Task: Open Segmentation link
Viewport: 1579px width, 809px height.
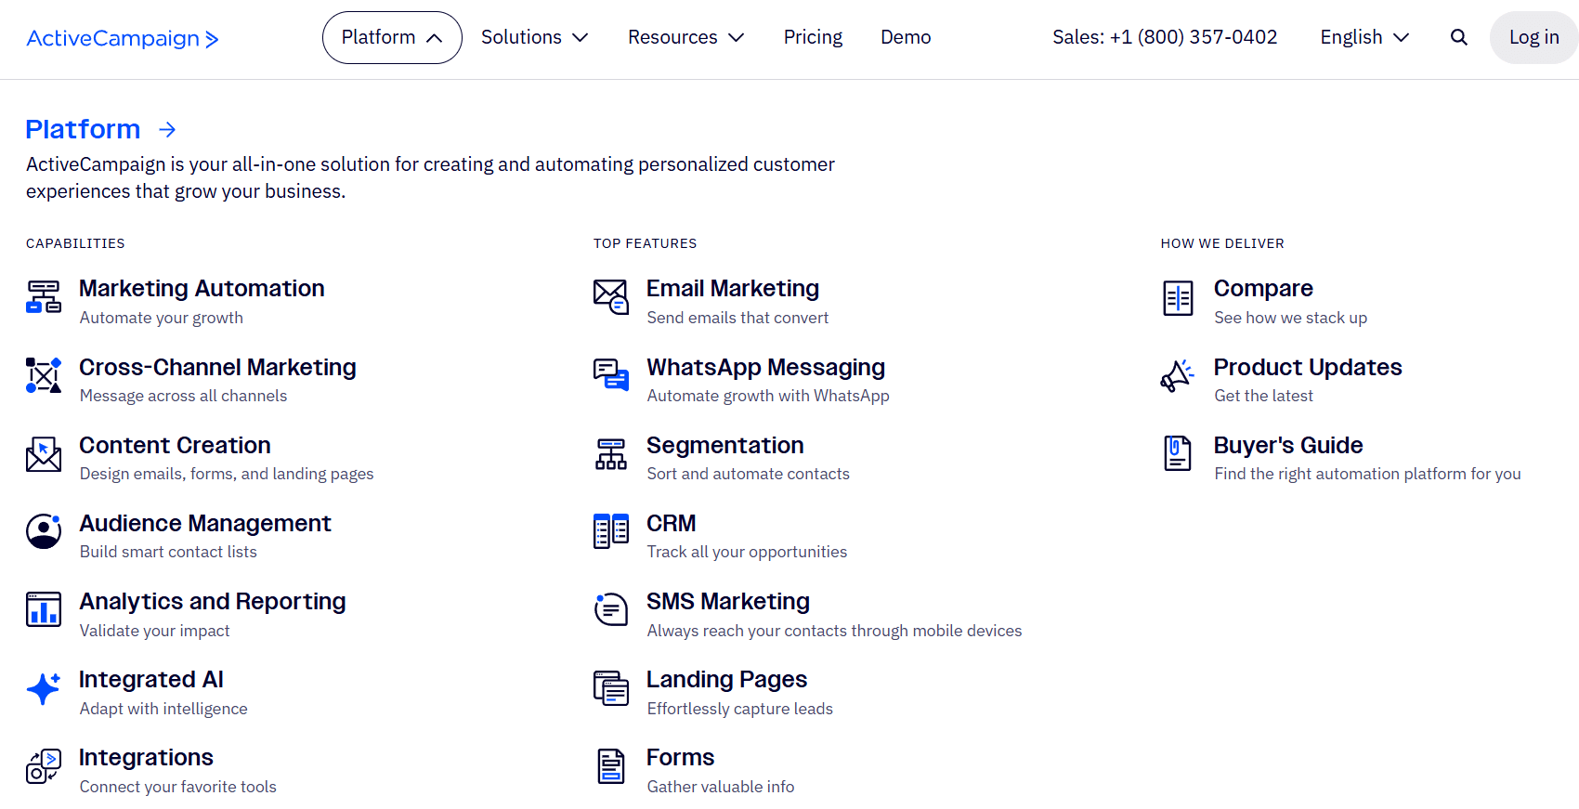Action: (725, 446)
